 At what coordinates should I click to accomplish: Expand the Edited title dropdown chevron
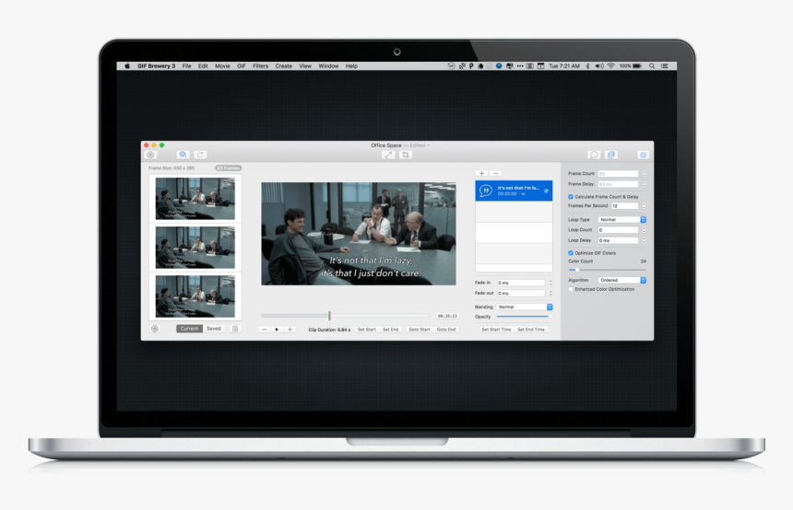(429, 145)
